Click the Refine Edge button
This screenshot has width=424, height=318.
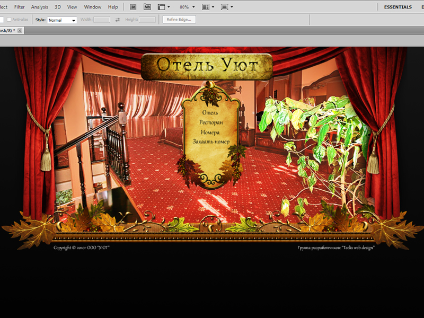pyautogui.click(x=179, y=20)
